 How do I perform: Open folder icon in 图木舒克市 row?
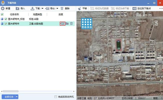tap(67, 24)
